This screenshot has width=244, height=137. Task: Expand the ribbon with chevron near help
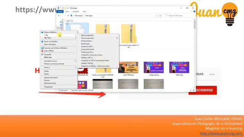192,11
